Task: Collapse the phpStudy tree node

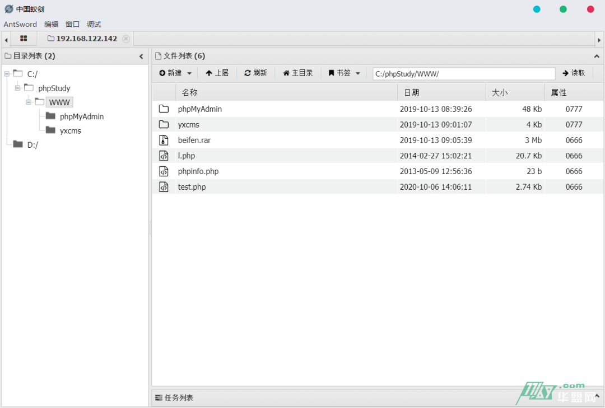Action: point(17,88)
